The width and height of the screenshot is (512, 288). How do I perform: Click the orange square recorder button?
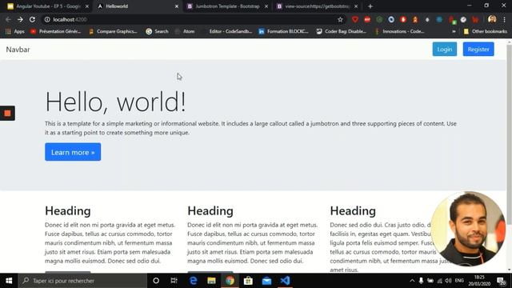point(7,113)
